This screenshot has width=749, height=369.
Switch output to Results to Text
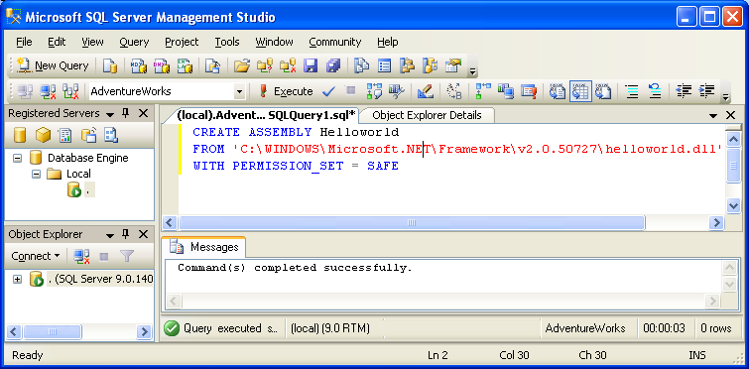pos(558,91)
